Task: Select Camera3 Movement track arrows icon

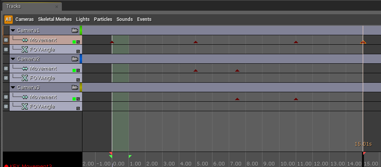Action: tap(25, 97)
